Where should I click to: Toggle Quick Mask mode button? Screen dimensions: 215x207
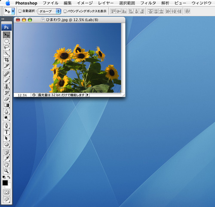coord(6,192)
